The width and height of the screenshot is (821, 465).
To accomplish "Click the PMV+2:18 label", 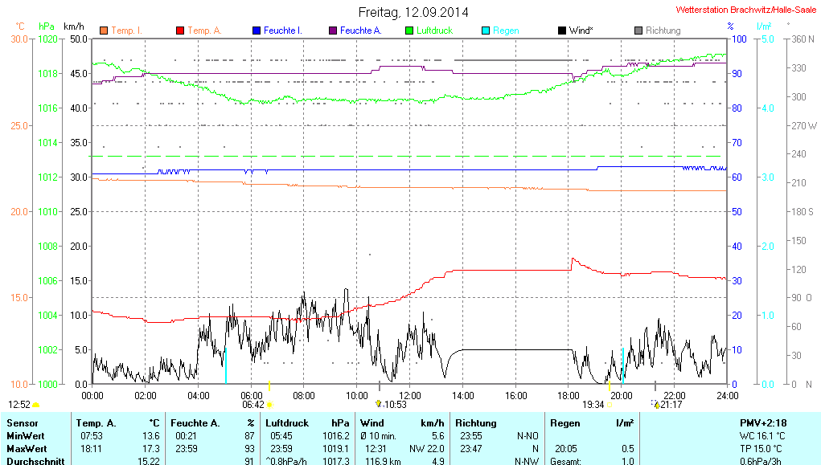I will [763, 422].
